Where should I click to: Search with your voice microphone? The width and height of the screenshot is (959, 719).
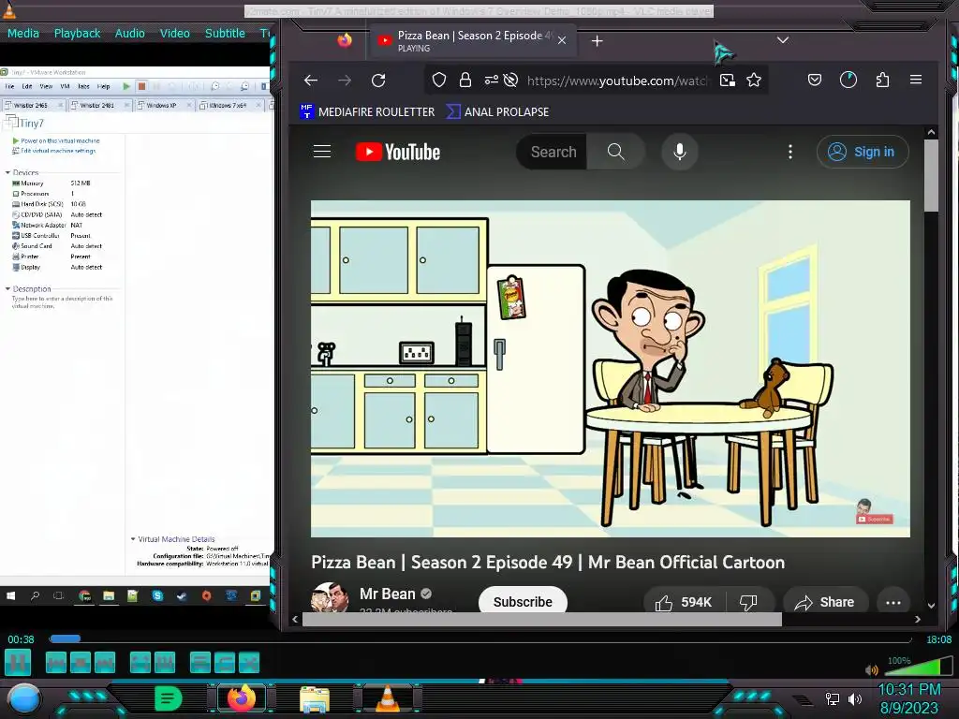(680, 152)
